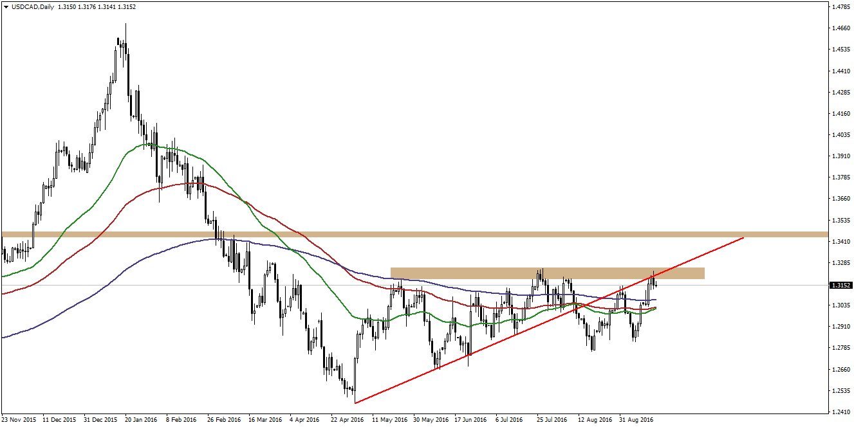
Task: Click price axis label 1.3535
Action: pyautogui.click(x=842, y=221)
